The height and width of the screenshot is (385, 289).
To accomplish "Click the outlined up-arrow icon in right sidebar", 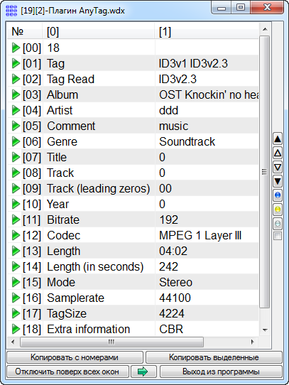I will (278, 153).
